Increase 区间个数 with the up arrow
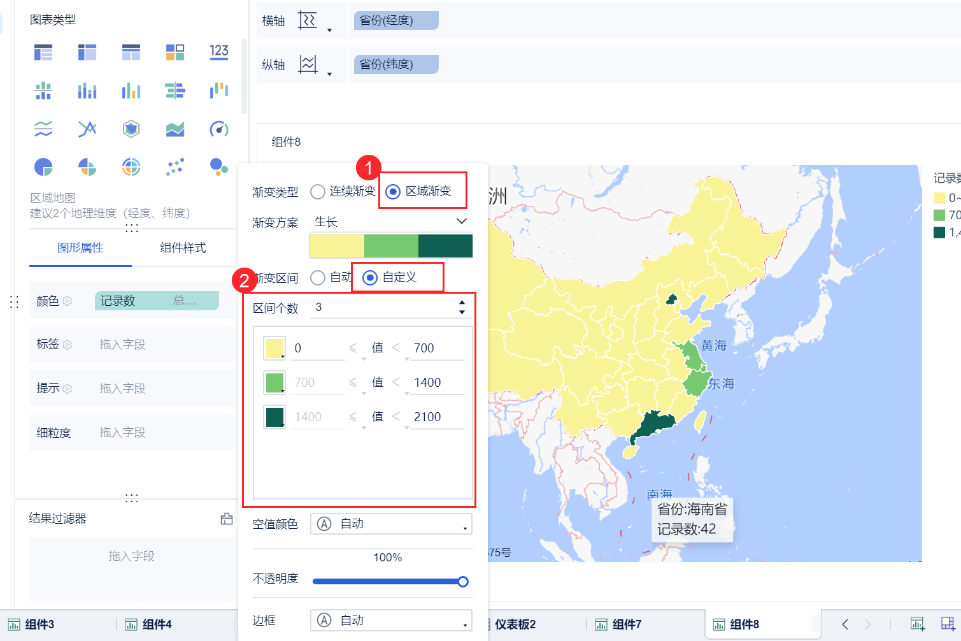This screenshot has height=641, width=961. tap(462, 303)
